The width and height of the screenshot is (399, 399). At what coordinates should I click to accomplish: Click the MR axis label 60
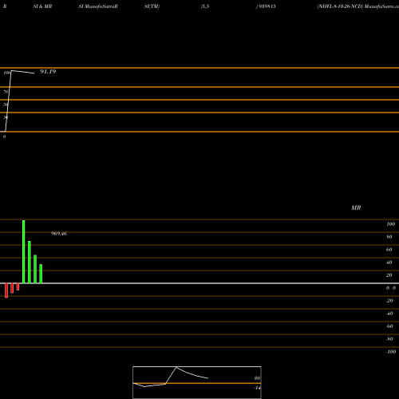click(x=389, y=250)
